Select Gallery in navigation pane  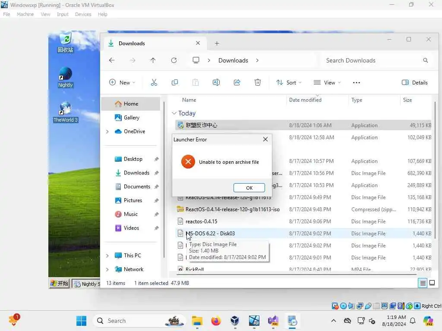coord(130,118)
